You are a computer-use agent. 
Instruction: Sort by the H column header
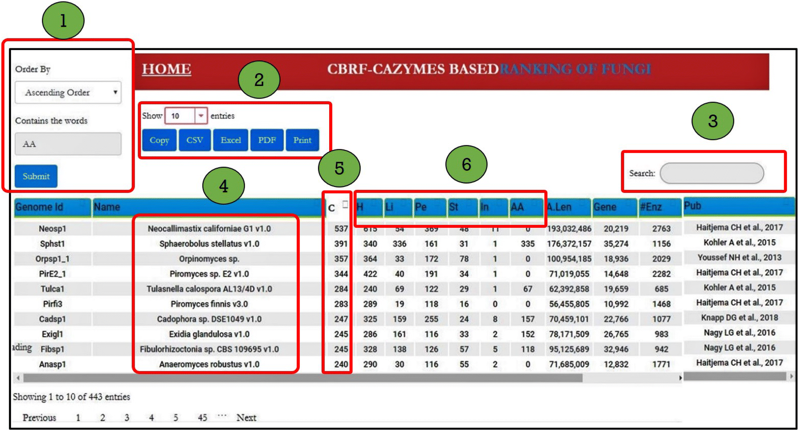(369, 207)
